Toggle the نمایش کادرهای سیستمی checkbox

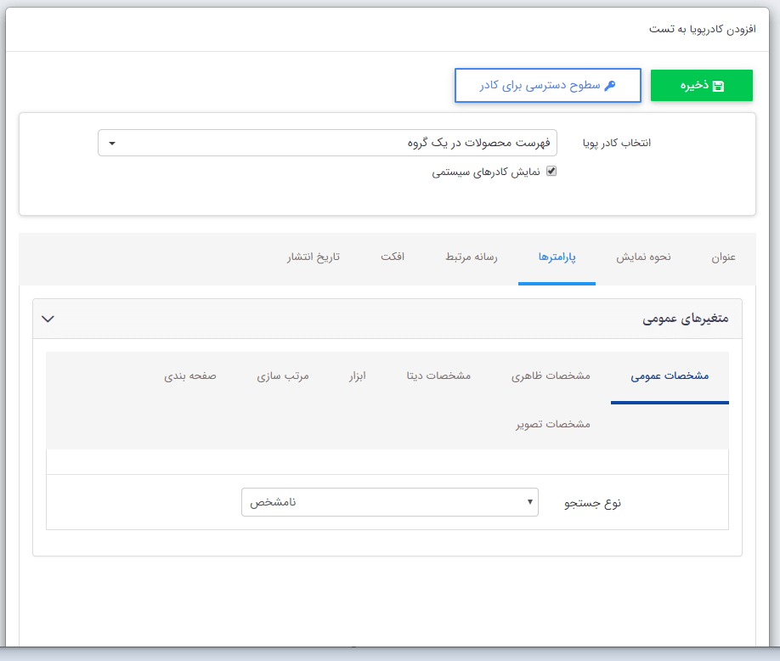(552, 171)
